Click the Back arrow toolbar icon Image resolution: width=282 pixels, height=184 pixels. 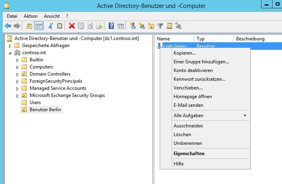click(x=8, y=26)
